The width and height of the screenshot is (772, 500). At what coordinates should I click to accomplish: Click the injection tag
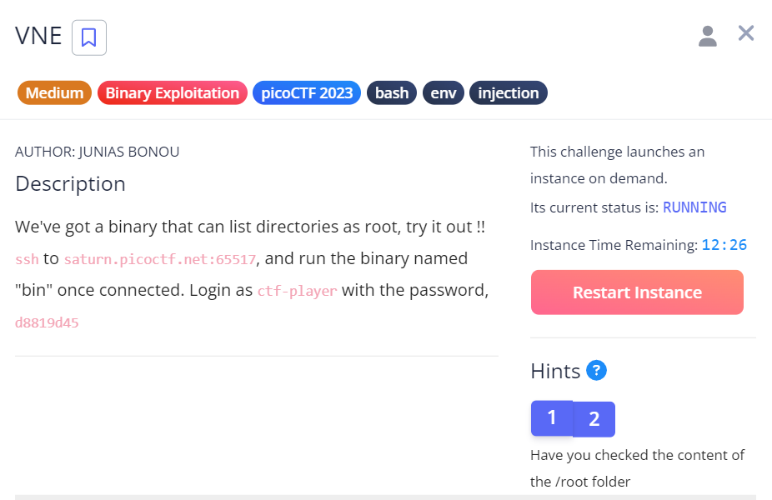(509, 93)
